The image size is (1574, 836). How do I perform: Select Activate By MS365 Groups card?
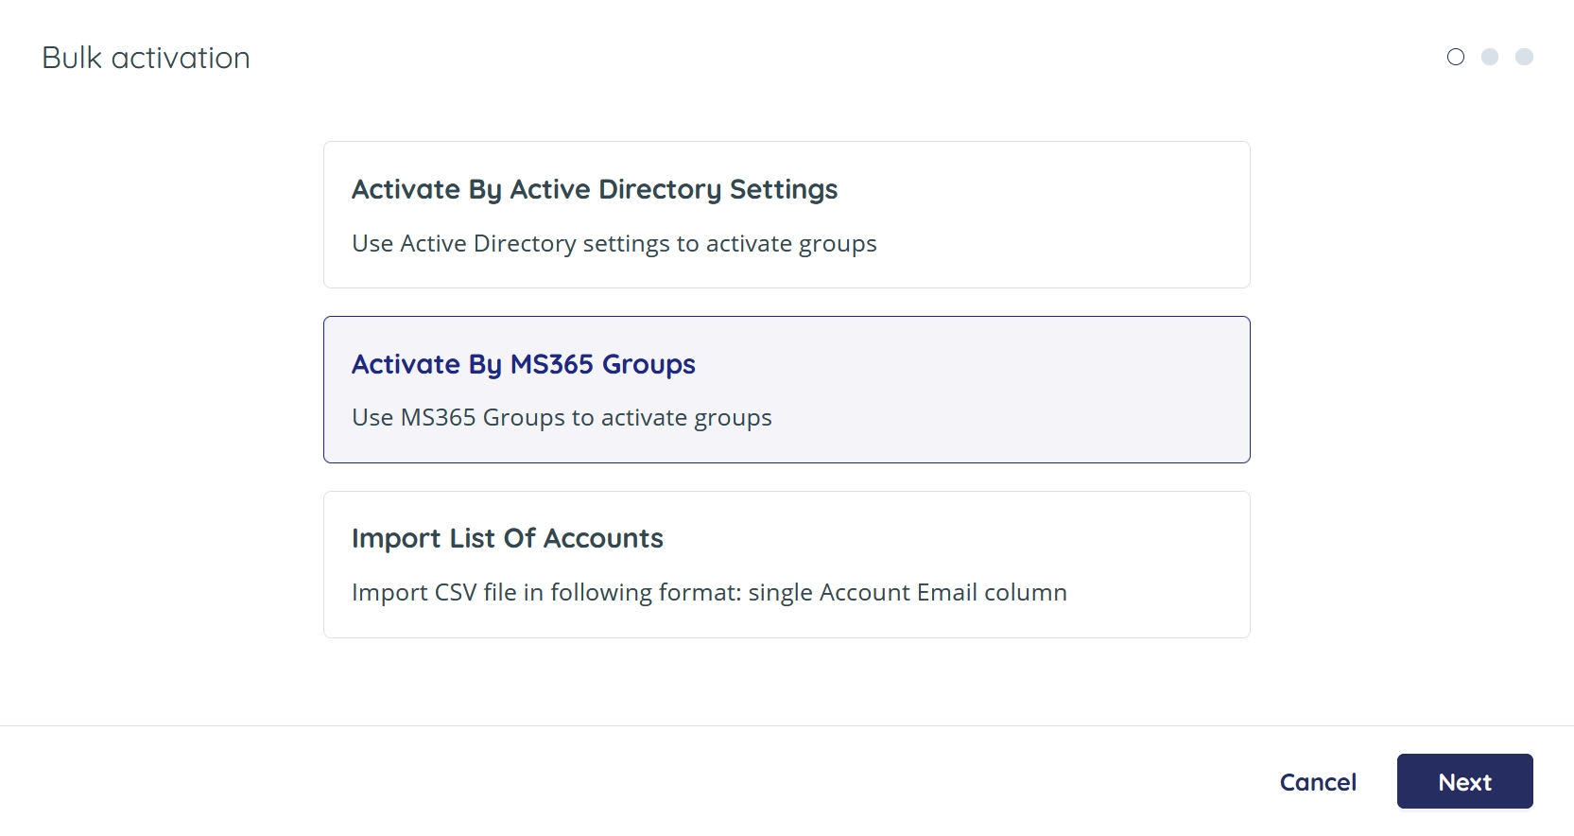click(x=787, y=390)
